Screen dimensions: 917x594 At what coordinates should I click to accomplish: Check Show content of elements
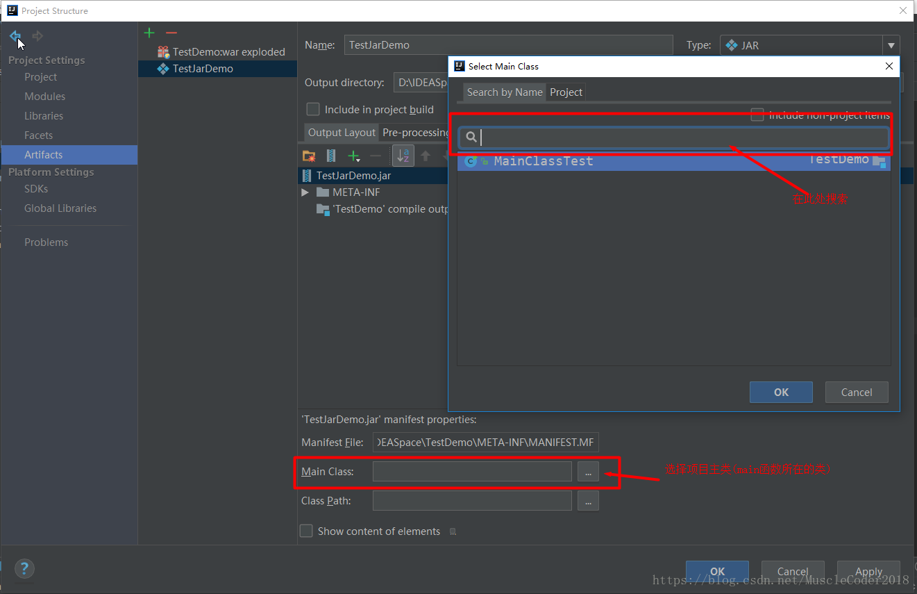click(x=306, y=531)
